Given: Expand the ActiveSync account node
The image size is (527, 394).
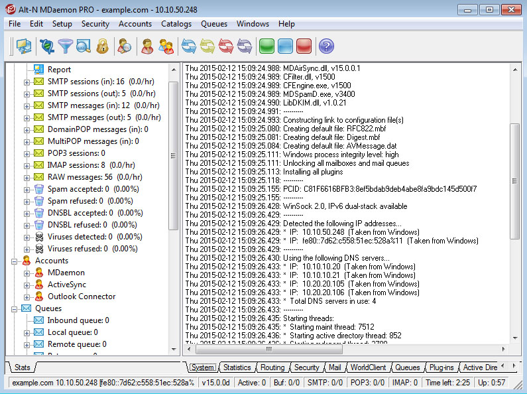Looking at the screenshot, I should tap(27, 285).
